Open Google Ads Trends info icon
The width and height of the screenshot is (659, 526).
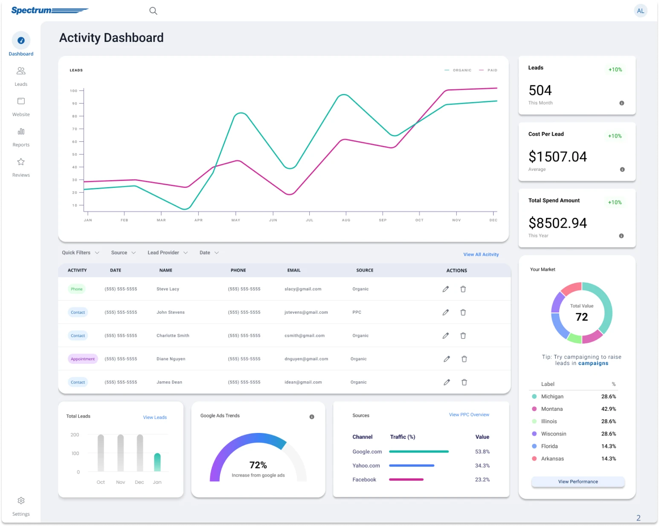(x=312, y=417)
